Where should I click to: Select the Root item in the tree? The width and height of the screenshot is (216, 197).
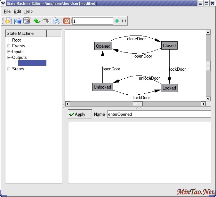(16, 40)
